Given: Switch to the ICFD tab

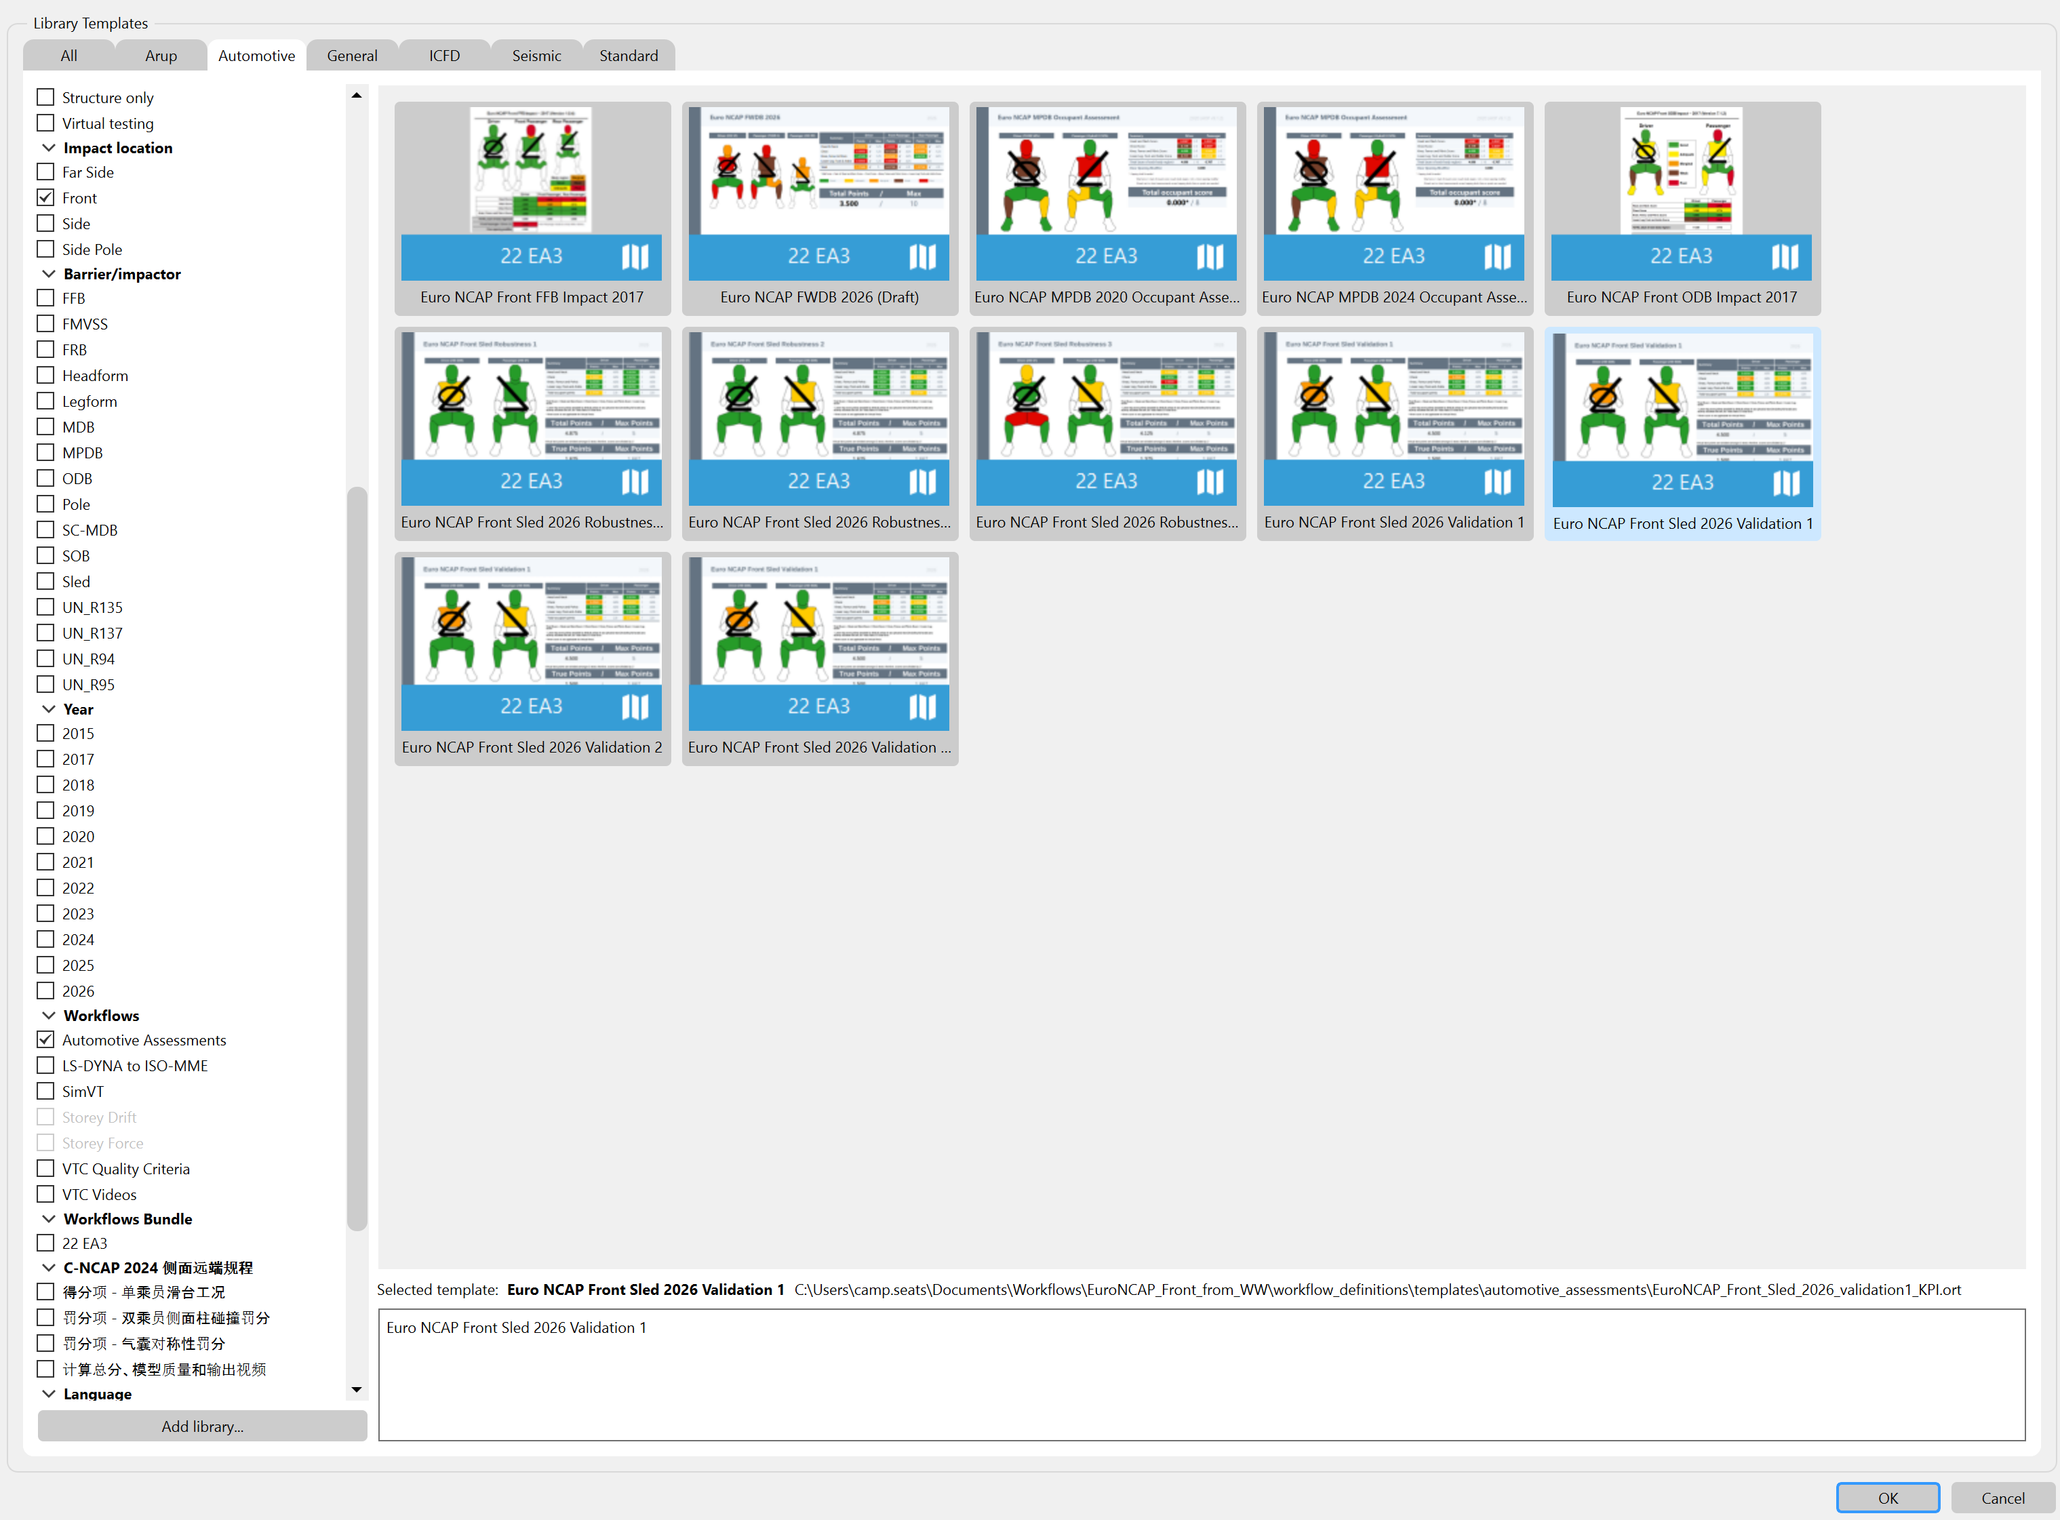Looking at the screenshot, I should tap(444, 55).
